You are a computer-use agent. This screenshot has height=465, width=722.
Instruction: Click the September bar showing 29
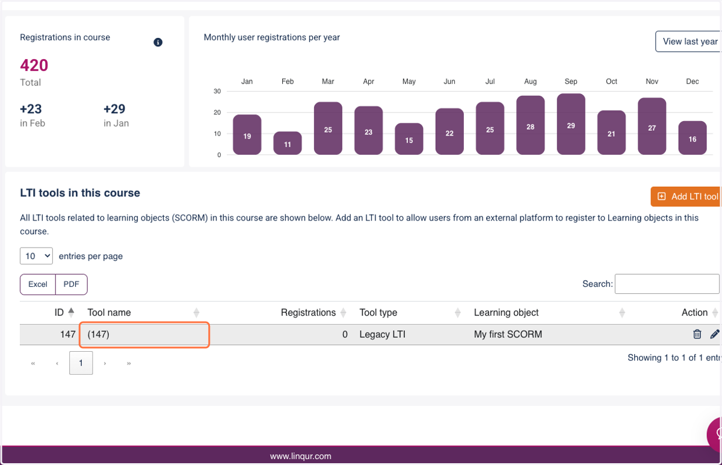[x=571, y=124]
